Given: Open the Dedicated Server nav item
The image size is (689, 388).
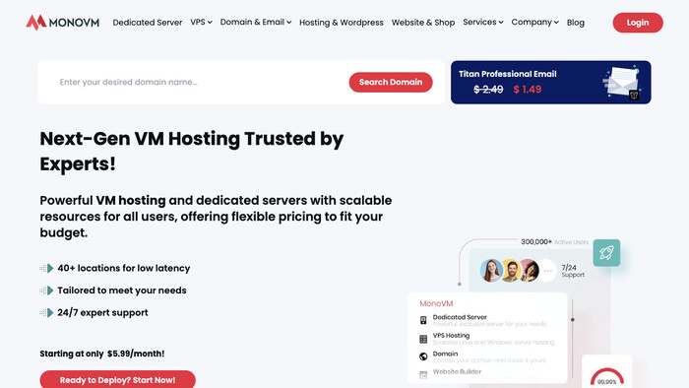Looking at the screenshot, I should [x=148, y=23].
